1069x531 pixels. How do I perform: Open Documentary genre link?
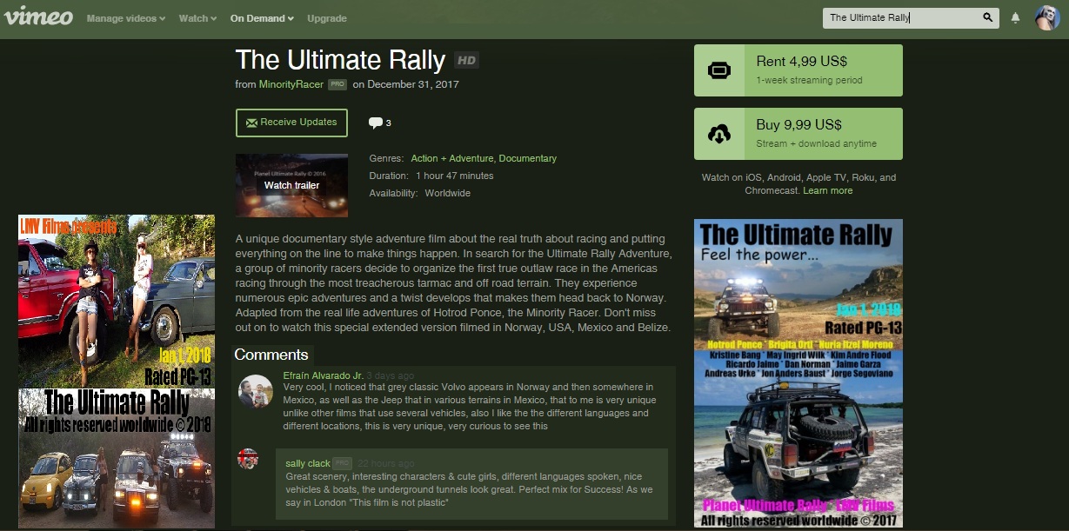528,159
